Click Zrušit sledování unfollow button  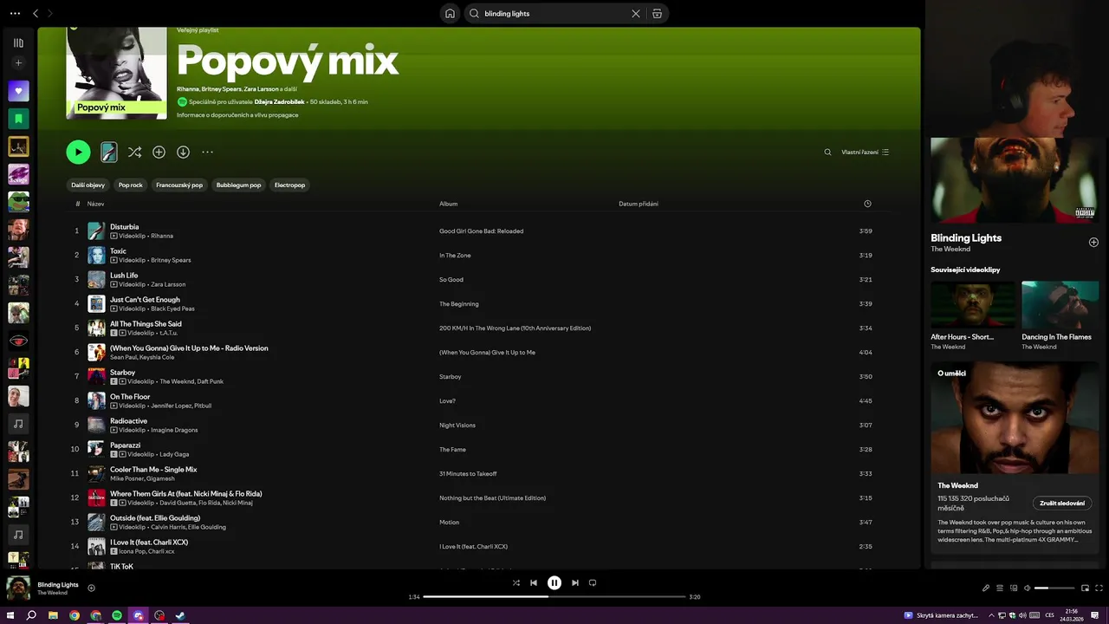pos(1062,504)
